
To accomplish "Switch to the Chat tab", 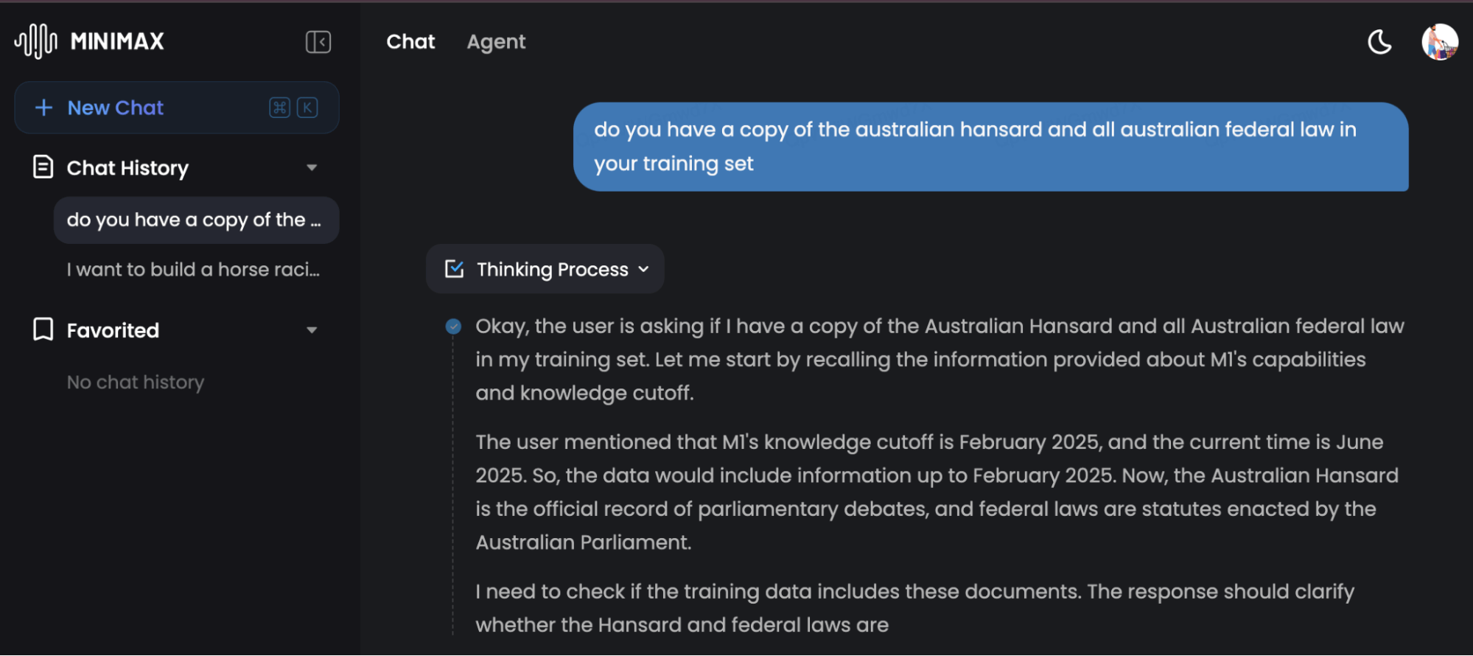I will [410, 42].
